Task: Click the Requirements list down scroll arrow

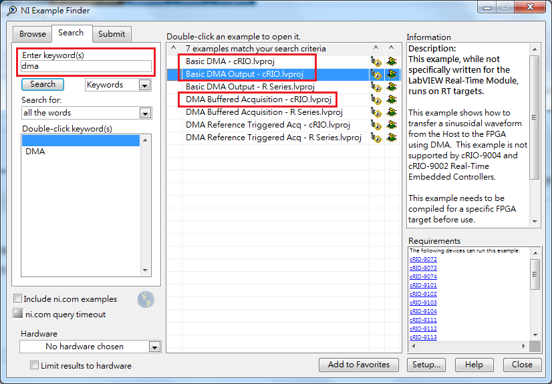Action: click(x=535, y=335)
